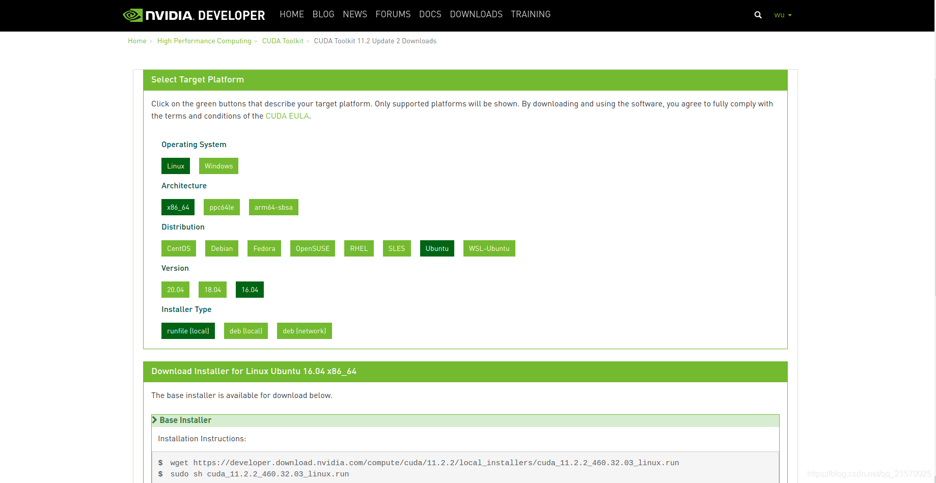
Task: Open the CUDA EULA link
Action: tap(287, 116)
